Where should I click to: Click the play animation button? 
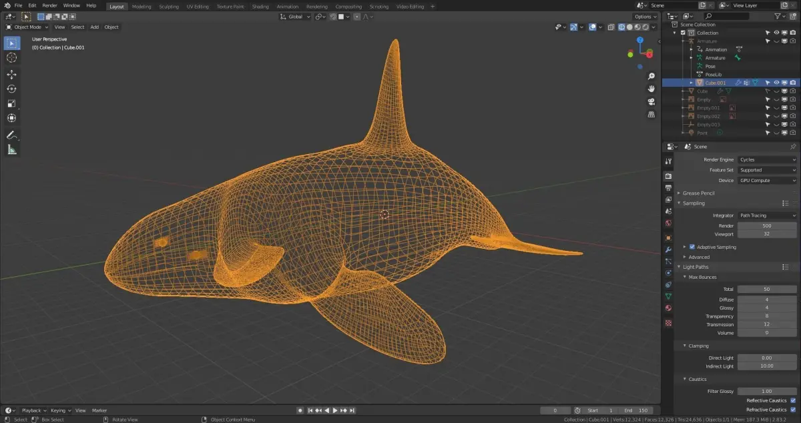coord(335,410)
